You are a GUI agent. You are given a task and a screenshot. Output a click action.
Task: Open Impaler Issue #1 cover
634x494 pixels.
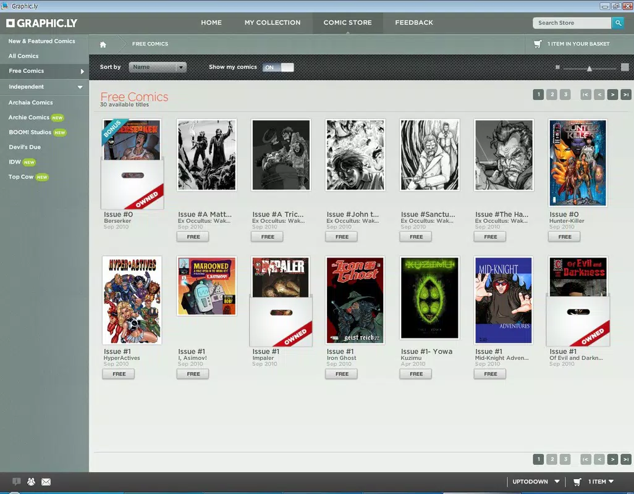click(281, 301)
